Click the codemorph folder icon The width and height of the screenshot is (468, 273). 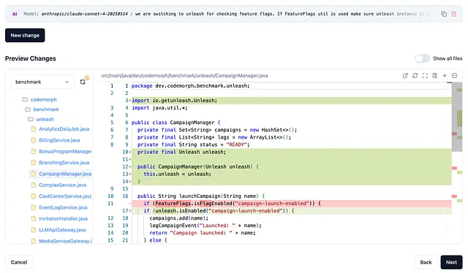coord(25,99)
